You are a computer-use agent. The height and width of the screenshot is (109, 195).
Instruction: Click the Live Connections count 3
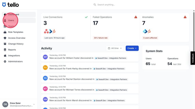45,23
